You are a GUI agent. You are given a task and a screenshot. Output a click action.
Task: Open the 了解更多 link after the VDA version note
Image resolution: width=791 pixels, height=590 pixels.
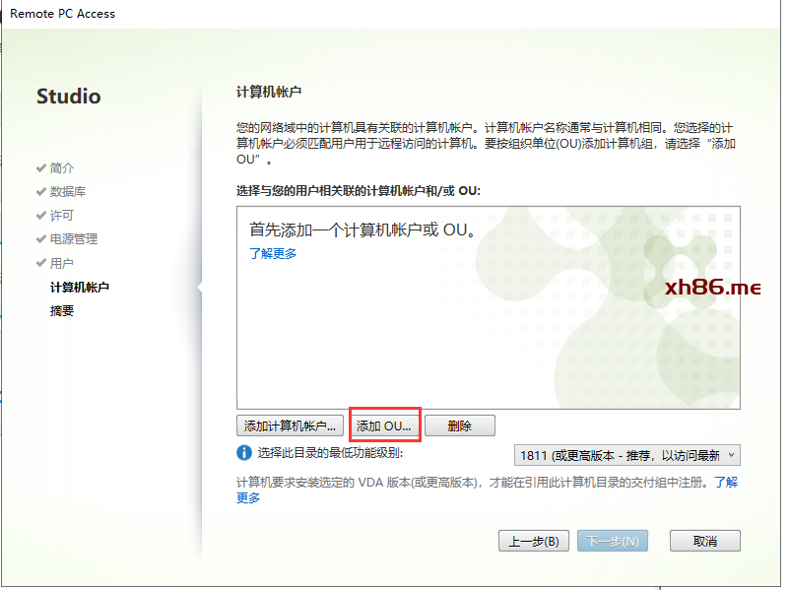[x=726, y=482]
